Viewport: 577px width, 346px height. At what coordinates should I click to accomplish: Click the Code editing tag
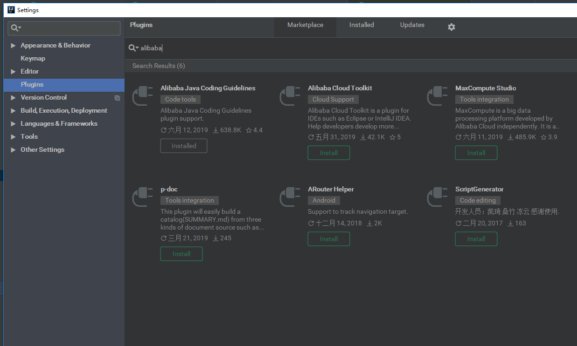click(x=478, y=200)
